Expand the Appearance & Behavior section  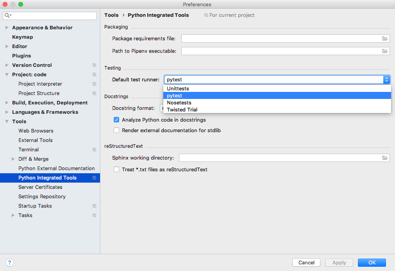click(x=7, y=27)
